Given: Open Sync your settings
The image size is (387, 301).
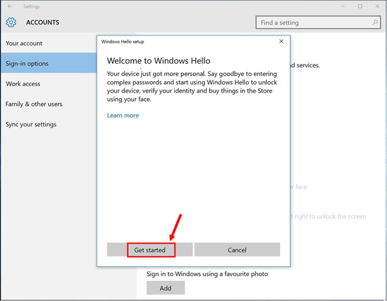Looking at the screenshot, I should pyautogui.click(x=48, y=124).
